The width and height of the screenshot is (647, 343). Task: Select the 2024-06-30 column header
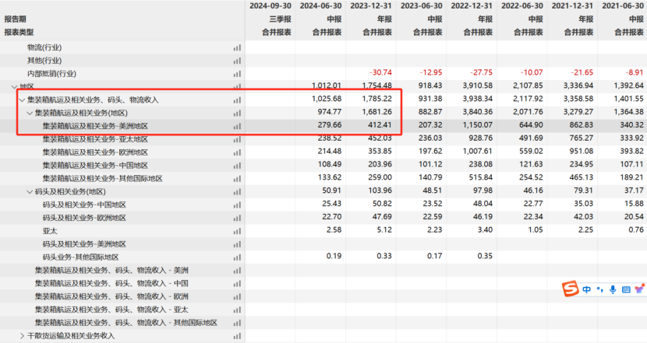point(320,5)
